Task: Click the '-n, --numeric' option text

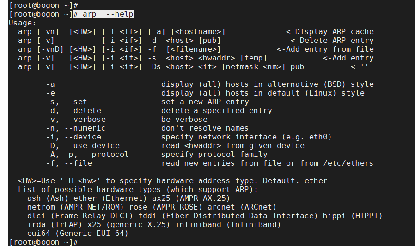Action: coord(75,128)
